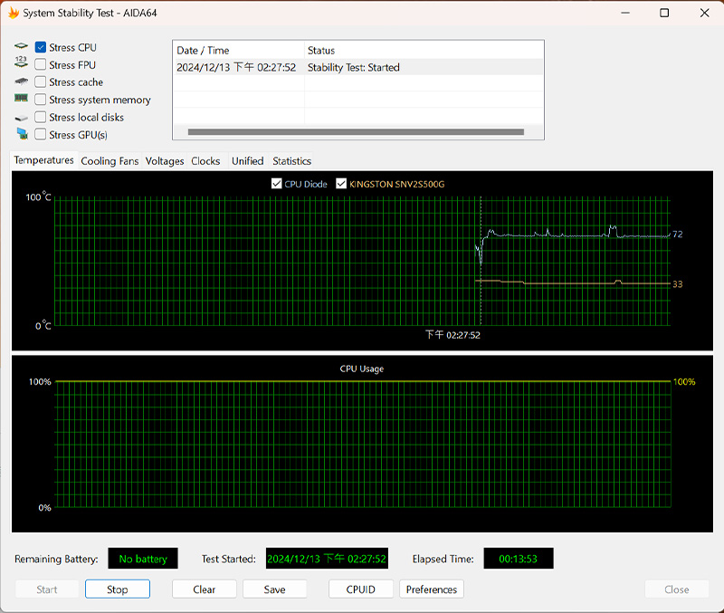
Task: Open the CPUID panel
Action: point(360,589)
